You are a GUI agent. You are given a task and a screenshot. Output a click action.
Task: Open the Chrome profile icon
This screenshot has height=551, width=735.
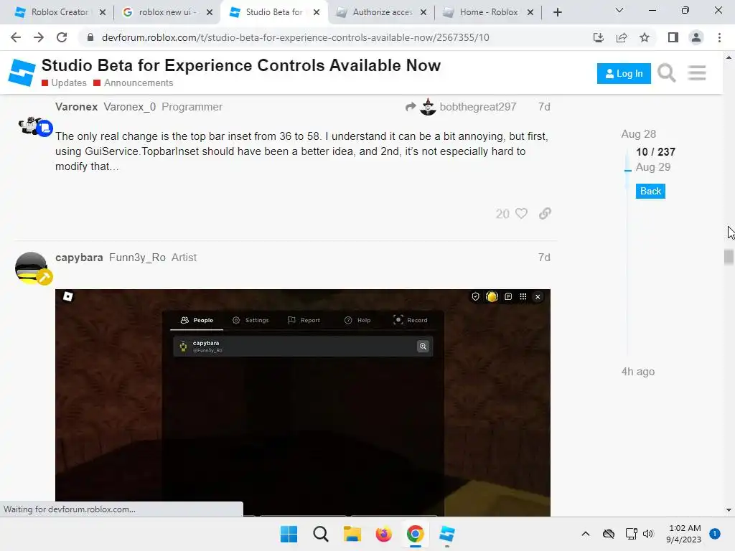click(x=696, y=37)
